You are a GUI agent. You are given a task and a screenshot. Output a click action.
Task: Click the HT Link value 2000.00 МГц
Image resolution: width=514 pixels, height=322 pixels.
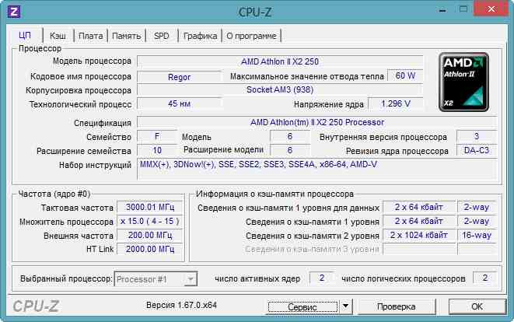(150, 249)
